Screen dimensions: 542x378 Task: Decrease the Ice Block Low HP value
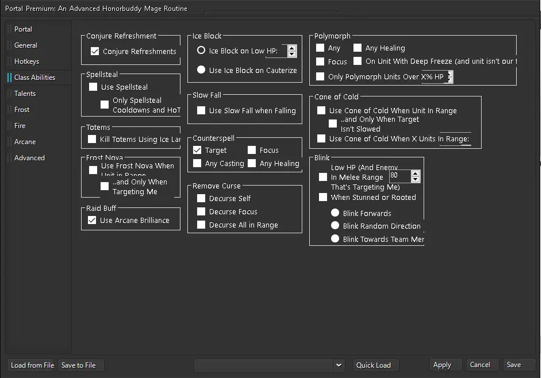292,54
